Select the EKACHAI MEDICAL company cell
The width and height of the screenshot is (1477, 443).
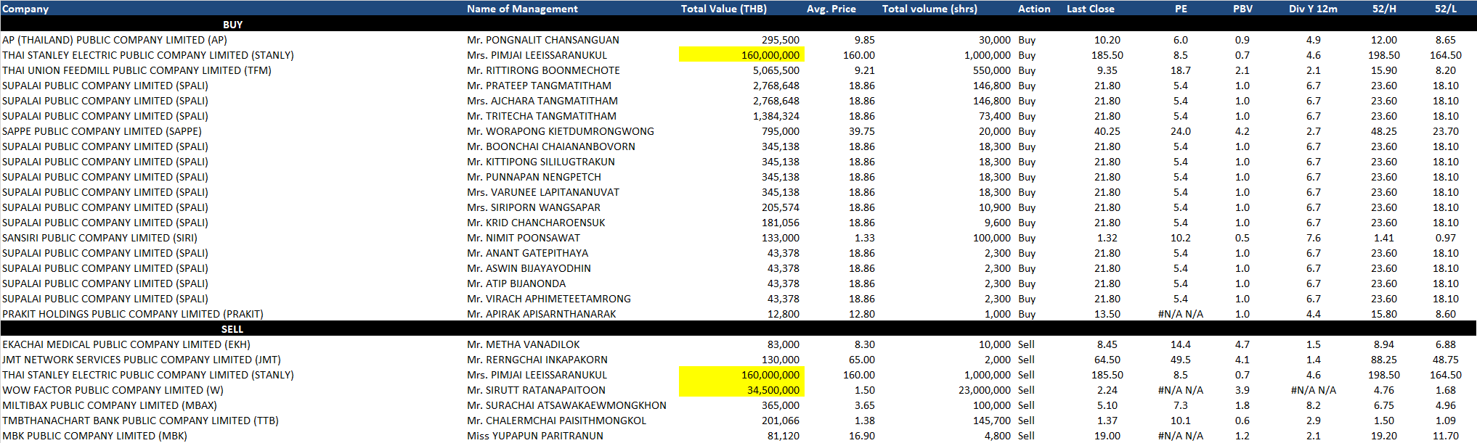click(126, 344)
